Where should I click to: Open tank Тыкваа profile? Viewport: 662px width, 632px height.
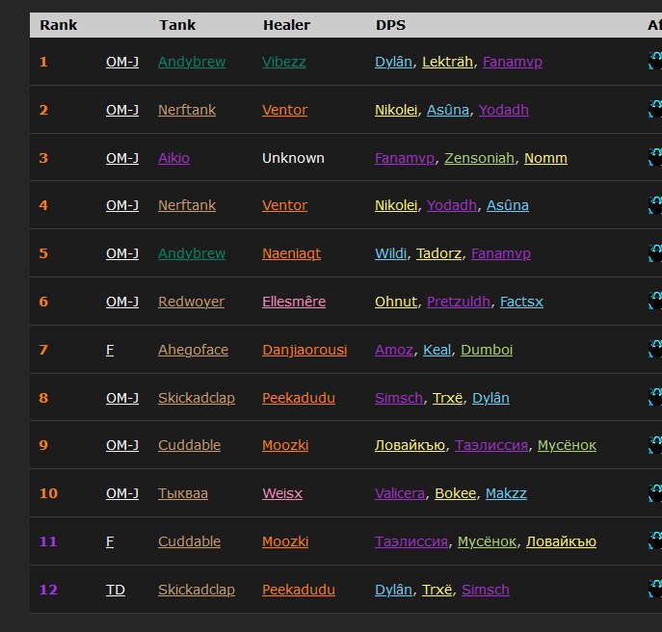183,493
